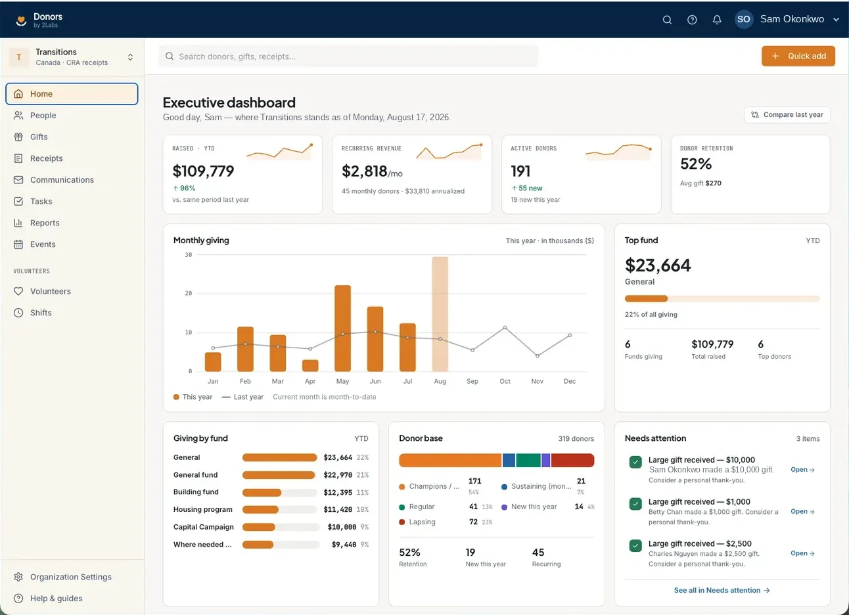Click the Quick add button
Viewport: 849px width, 615px height.
point(798,57)
